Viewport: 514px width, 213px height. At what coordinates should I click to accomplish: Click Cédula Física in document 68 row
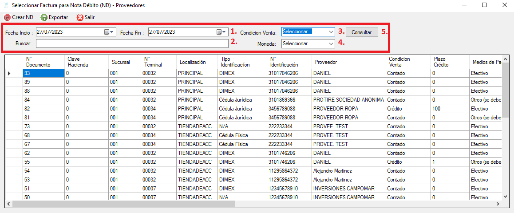241,135
